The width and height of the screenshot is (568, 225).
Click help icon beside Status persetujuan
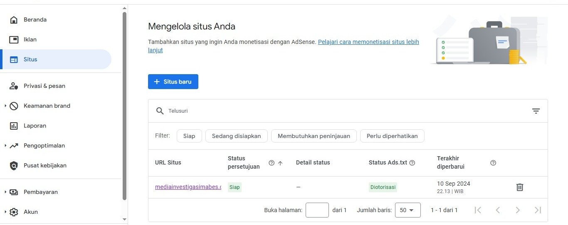coord(272,163)
